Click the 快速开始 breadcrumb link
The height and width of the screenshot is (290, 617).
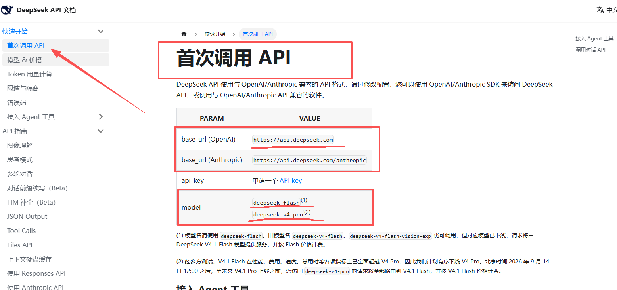[x=215, y=34]
